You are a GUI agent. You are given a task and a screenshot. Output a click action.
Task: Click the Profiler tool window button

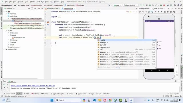(x=106, y=94)
